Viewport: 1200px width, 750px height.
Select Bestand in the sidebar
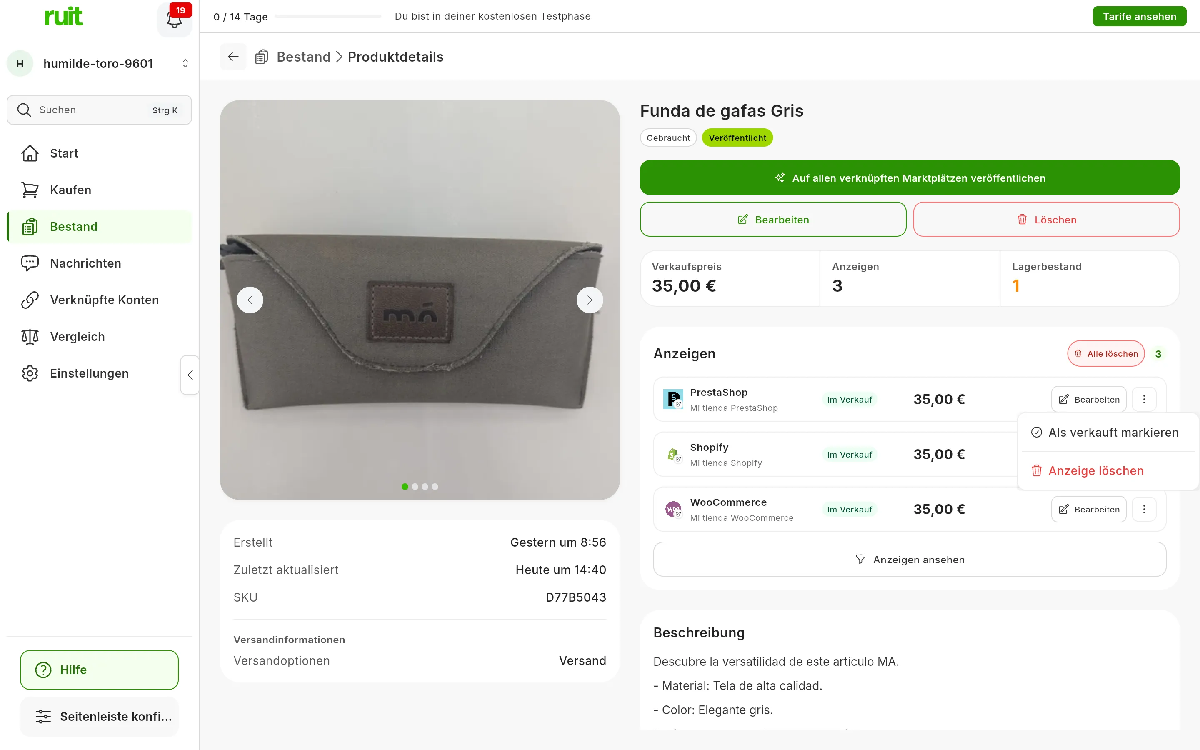(99, 227)
